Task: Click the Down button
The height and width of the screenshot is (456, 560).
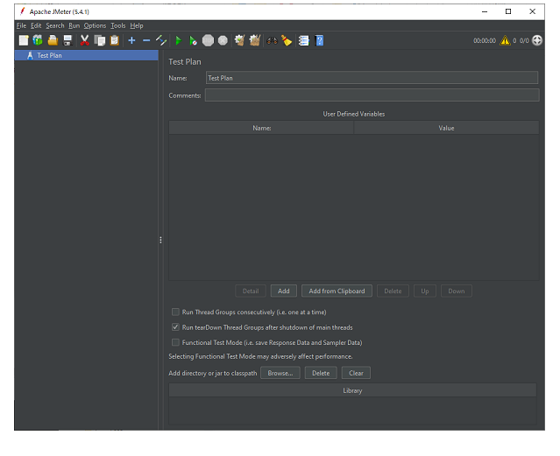Action: click(457, 291)
